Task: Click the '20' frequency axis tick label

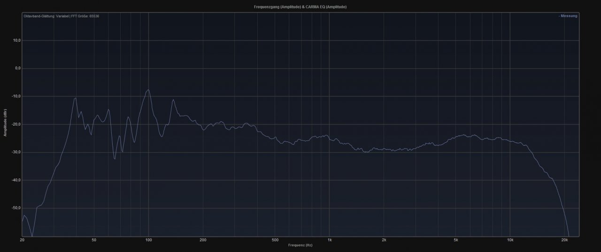Action: (x=22, y=240)
